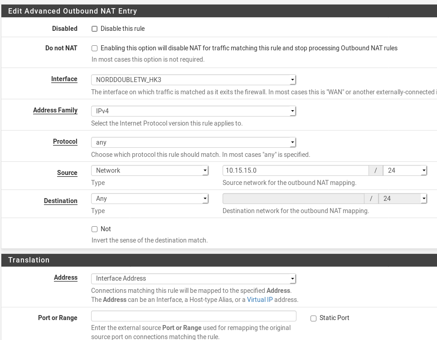Image resolution: width=437 pixels, height=340 pixels.
Task: Open the Interface dropdown showing NORDDOUBLETW_HK3
Action: pyautogui.click(x=194, y=79)
